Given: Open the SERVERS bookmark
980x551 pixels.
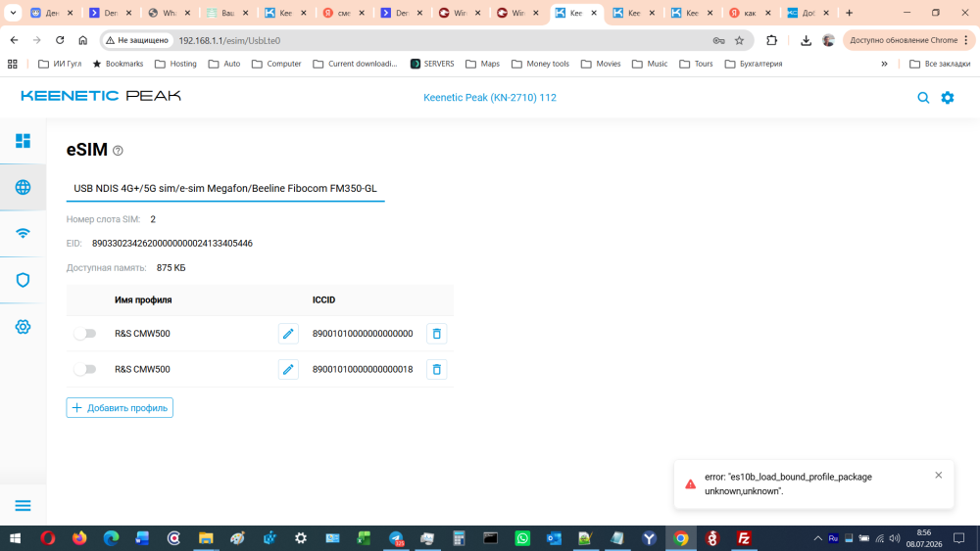Looking at the screenshot, I should pos(432,64).
